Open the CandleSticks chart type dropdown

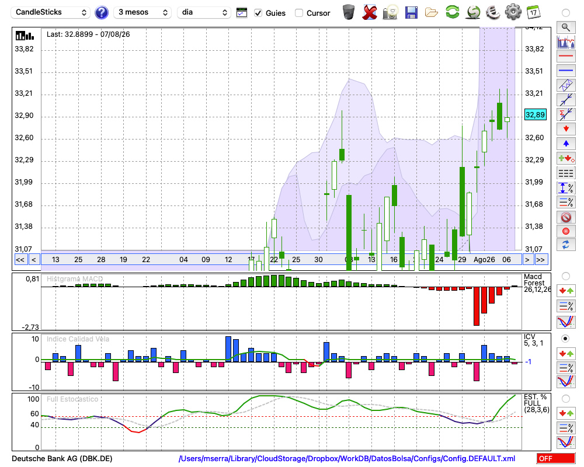(x=51, y=12)
